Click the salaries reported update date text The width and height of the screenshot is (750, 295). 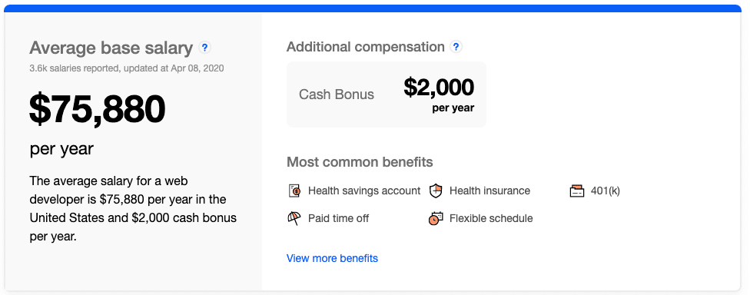pos(126,68)
